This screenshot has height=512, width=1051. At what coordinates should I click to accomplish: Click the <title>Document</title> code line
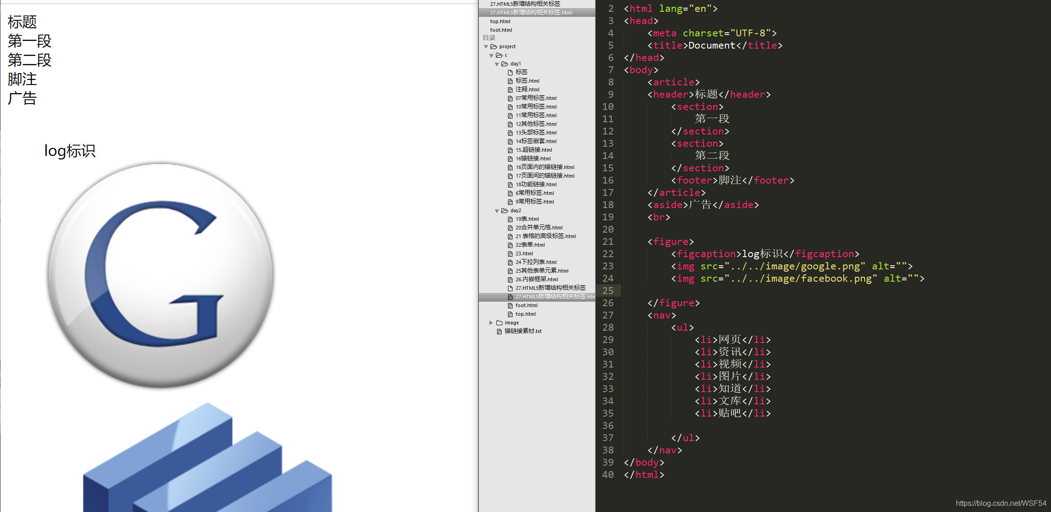coord(715,45)
